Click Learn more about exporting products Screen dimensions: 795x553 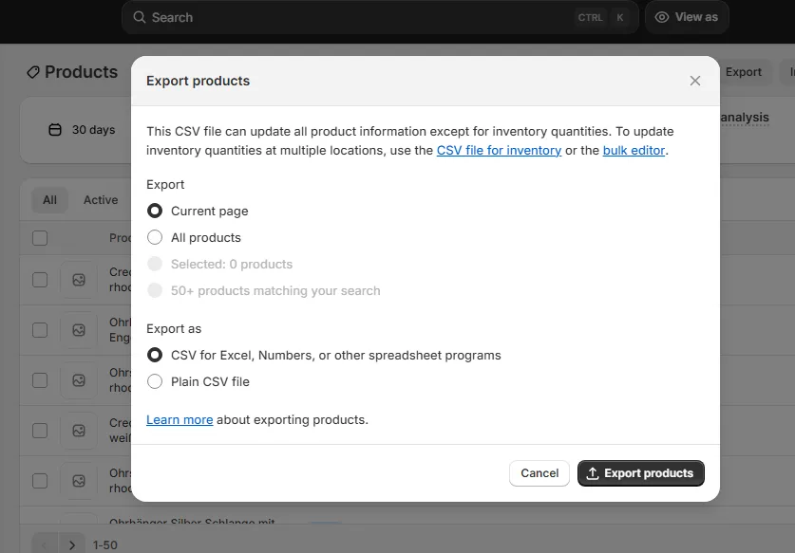(180, 419)
